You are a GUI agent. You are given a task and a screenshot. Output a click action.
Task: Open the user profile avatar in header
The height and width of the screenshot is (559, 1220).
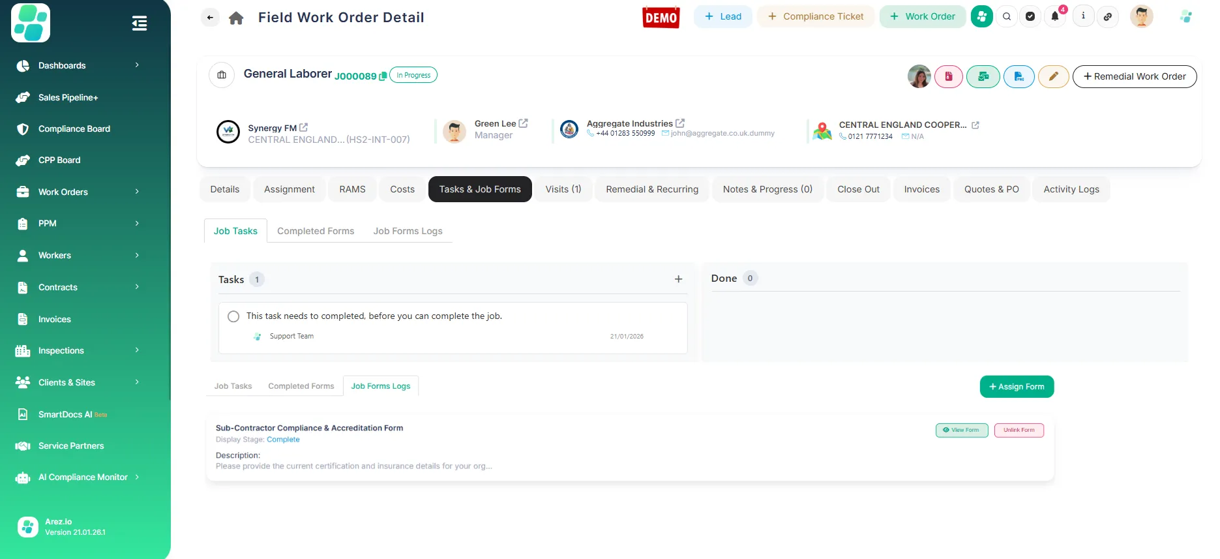tap(1141, 16)
